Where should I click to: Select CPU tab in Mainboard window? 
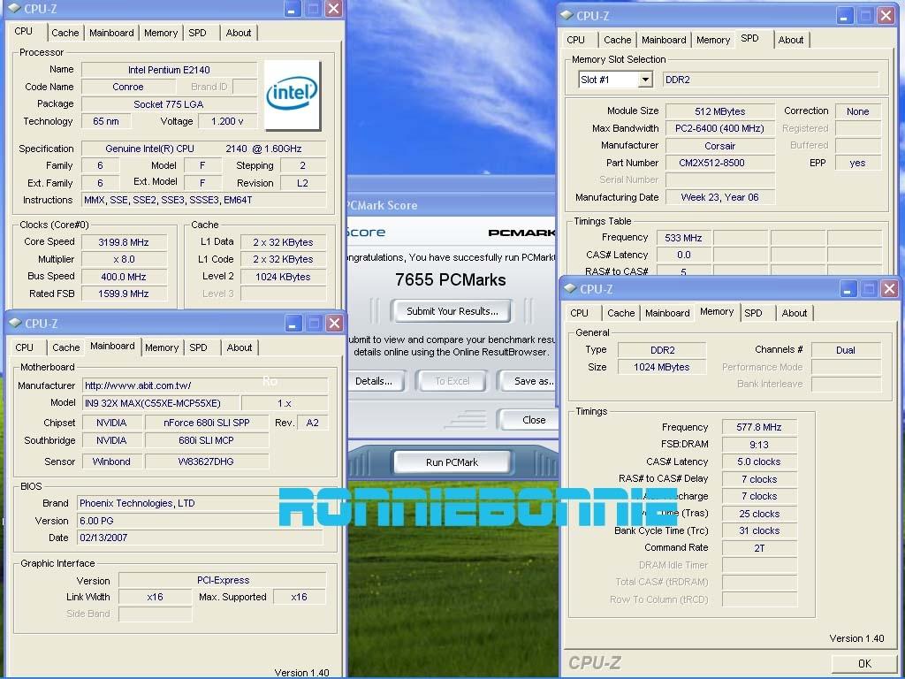point(24,347)
